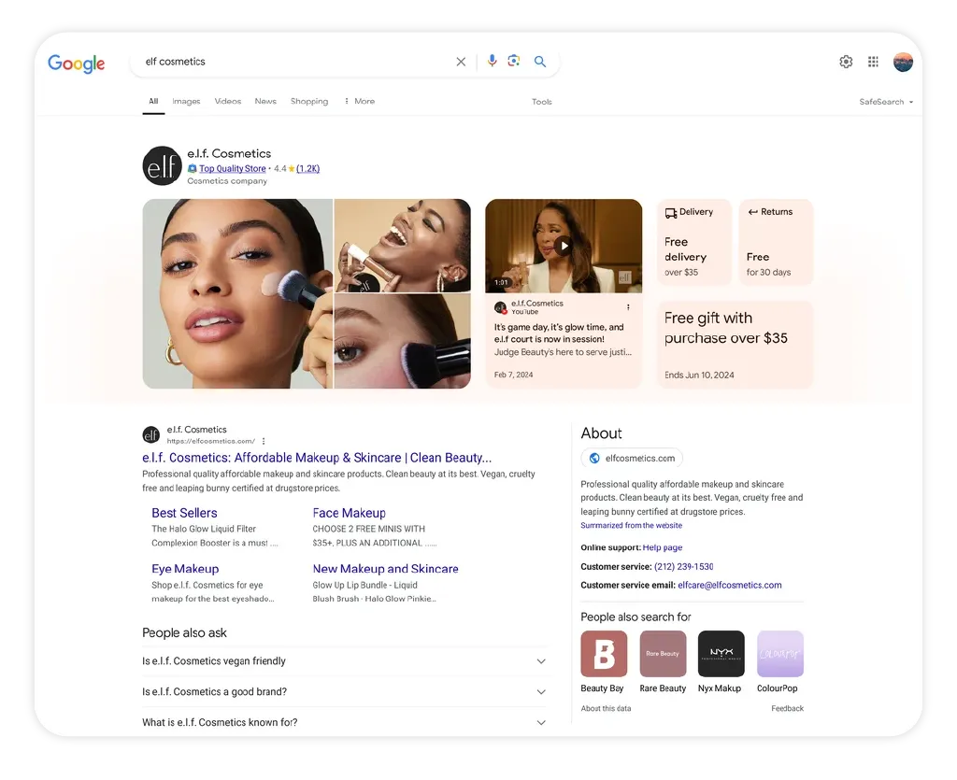Click the globe icon in elfcosmetics.com chip
The width and height of the screenshot is (957, 780).
click(594, 458)
